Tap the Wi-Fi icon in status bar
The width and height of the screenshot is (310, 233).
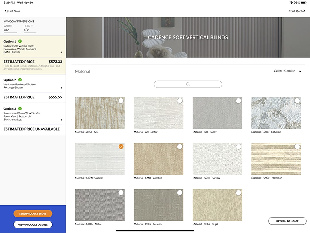click(291, 3)
